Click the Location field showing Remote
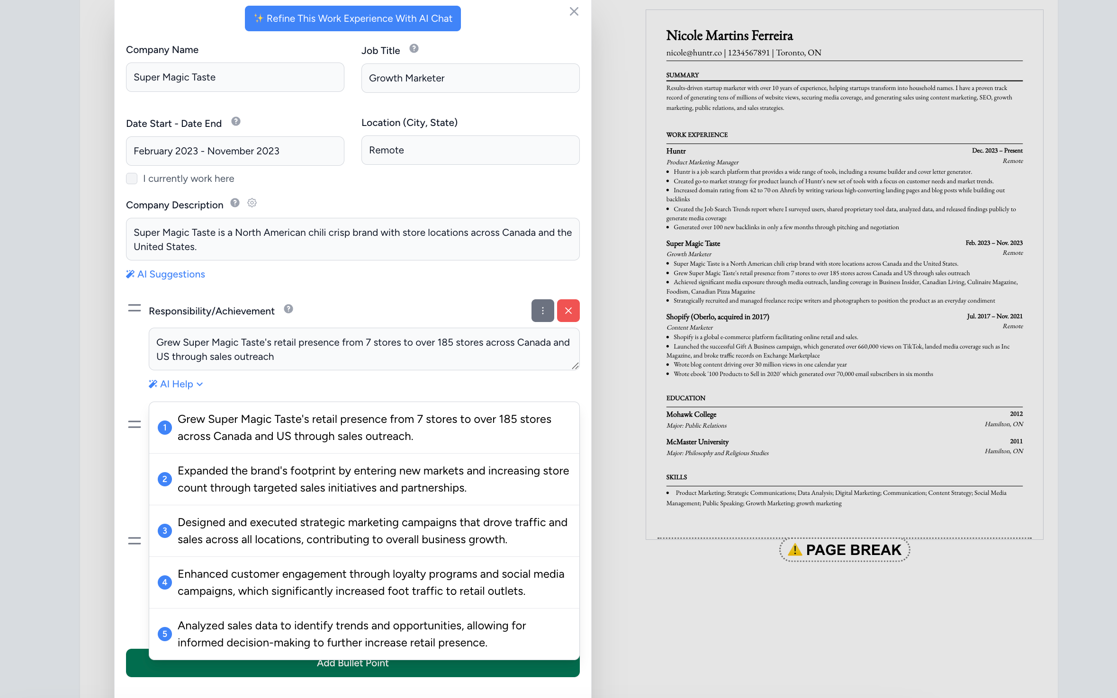The image size is (1117, 698). [x=470, y=150]
